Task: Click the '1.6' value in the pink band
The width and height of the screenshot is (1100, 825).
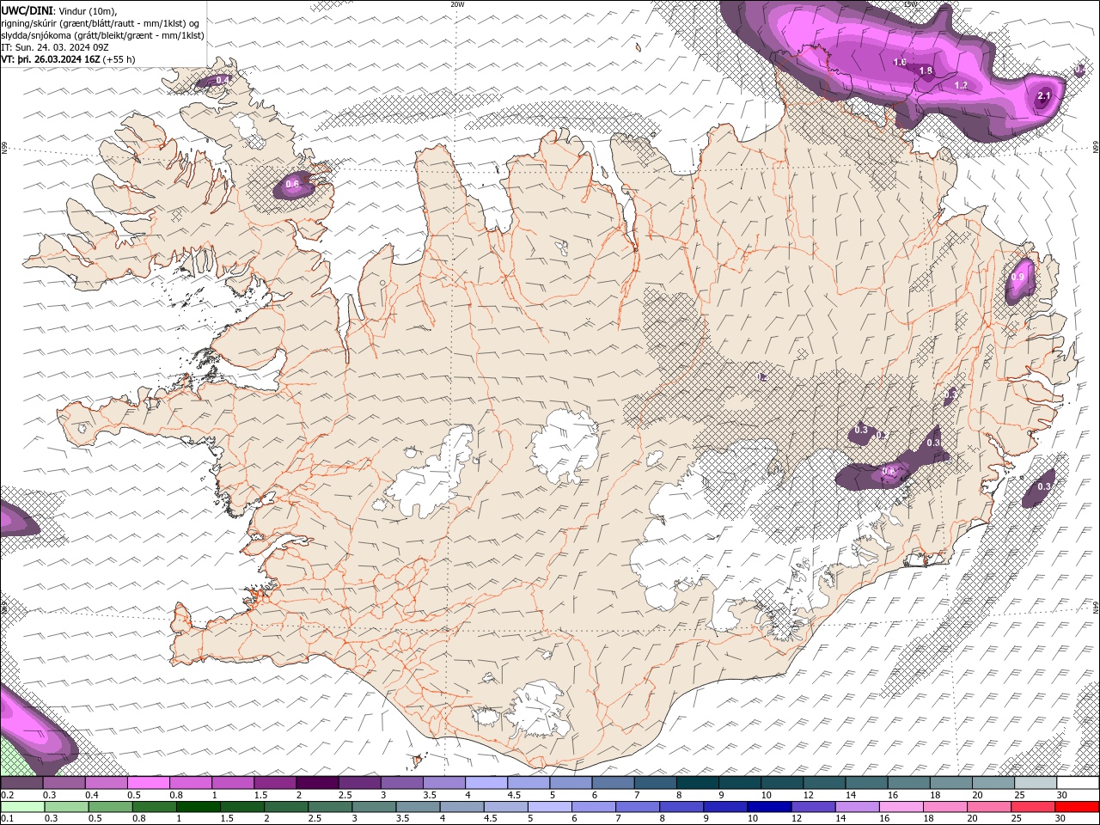Action: 900,62
